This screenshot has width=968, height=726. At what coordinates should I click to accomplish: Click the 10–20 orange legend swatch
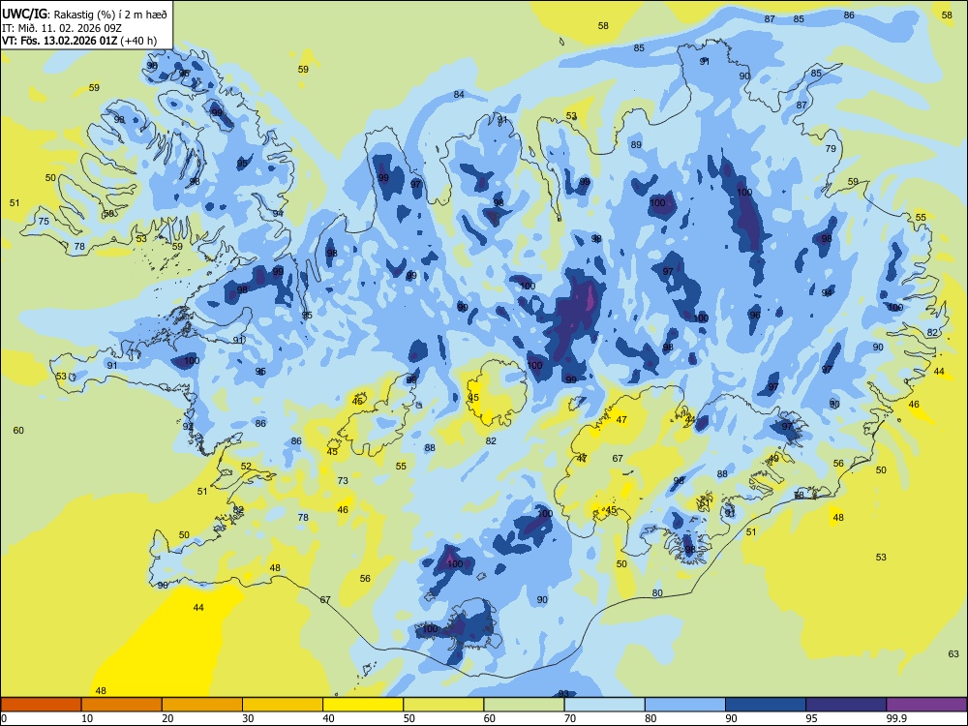(122, 705)
